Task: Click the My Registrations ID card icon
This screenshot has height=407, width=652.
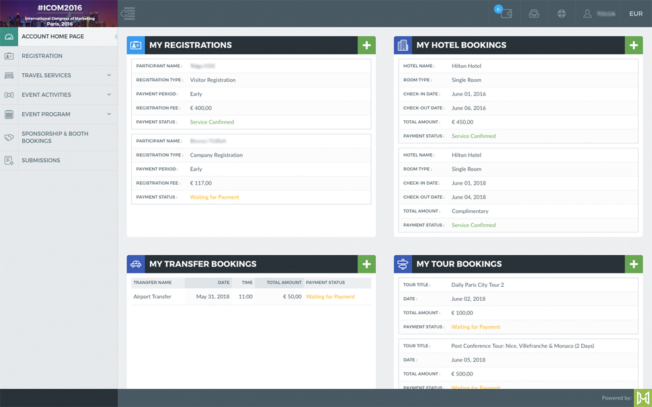Action: [x=136, y=45]
